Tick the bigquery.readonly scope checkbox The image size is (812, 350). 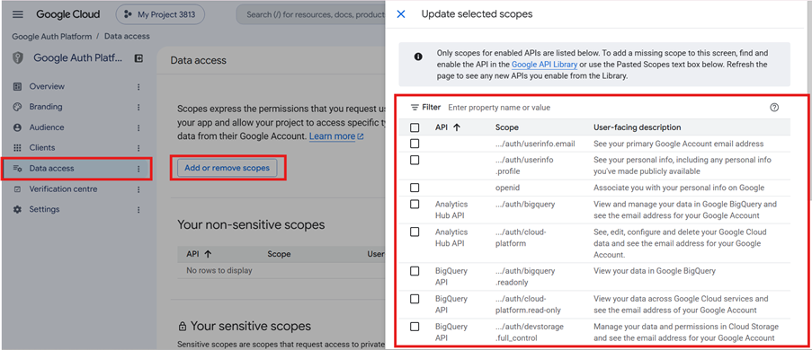tap(415, 271)
